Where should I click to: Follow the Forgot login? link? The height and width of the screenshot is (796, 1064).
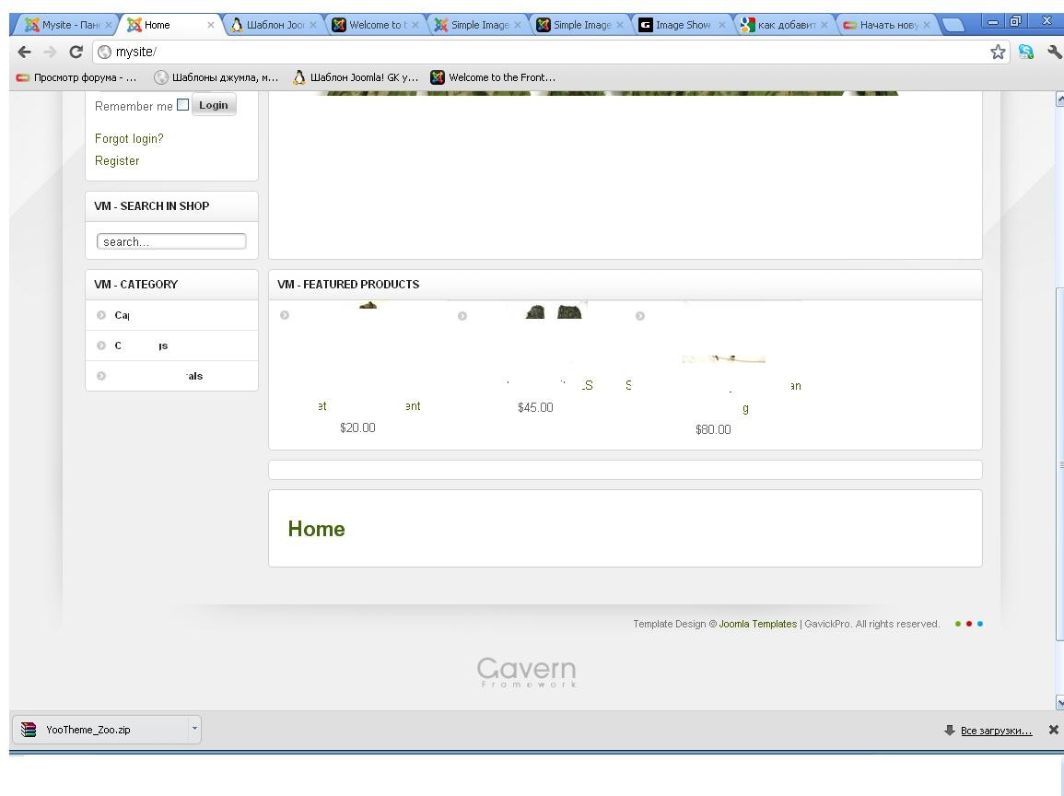(x=129, y=139)
